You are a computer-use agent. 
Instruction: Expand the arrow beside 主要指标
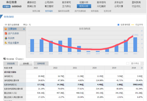[24, 29]
